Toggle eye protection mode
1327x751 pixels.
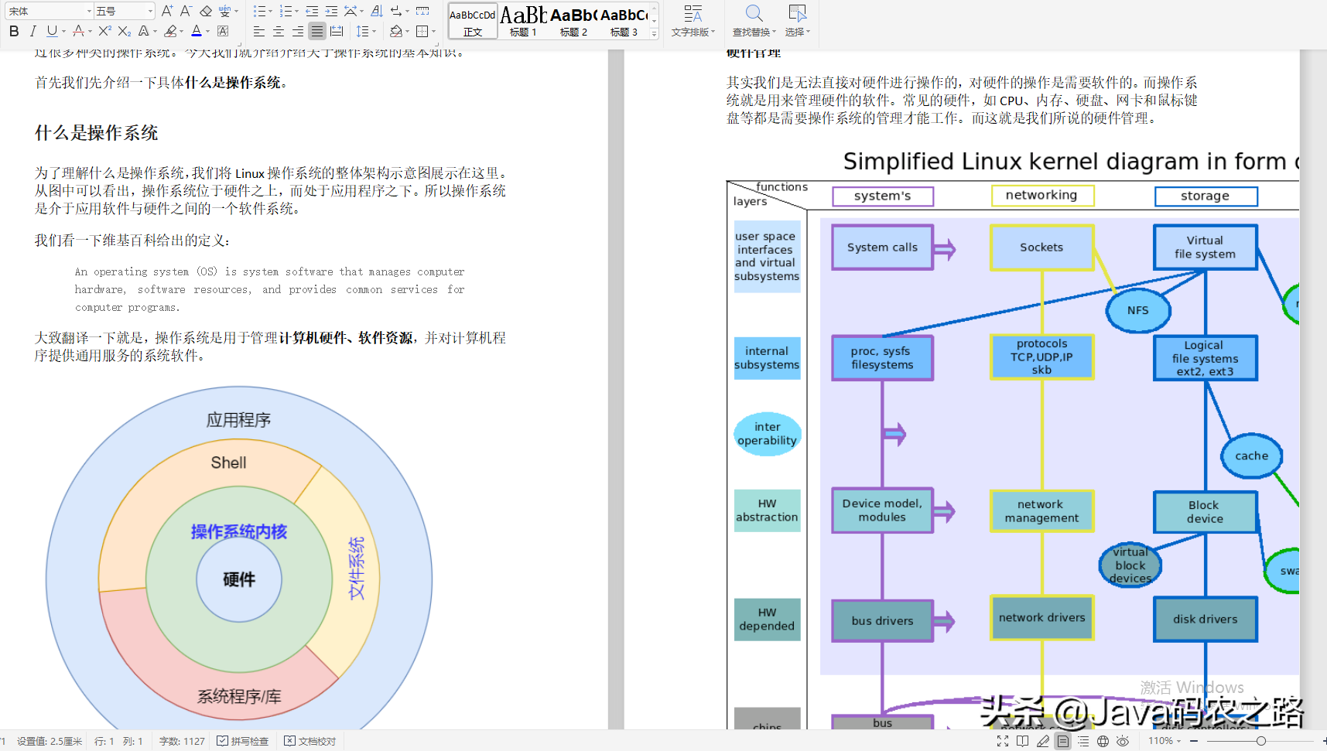click(x=1123, y=741)
